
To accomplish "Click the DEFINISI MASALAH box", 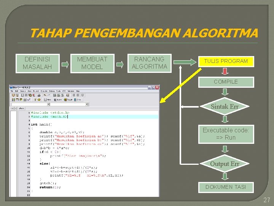I will click(x=38, y=63).
